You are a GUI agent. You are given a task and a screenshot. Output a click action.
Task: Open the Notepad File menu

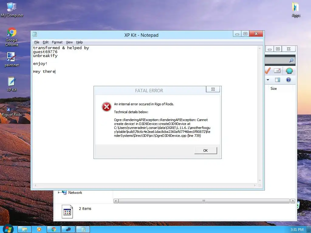[37, 42]
